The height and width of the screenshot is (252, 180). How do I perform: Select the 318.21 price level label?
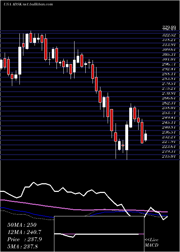point(169,40)
